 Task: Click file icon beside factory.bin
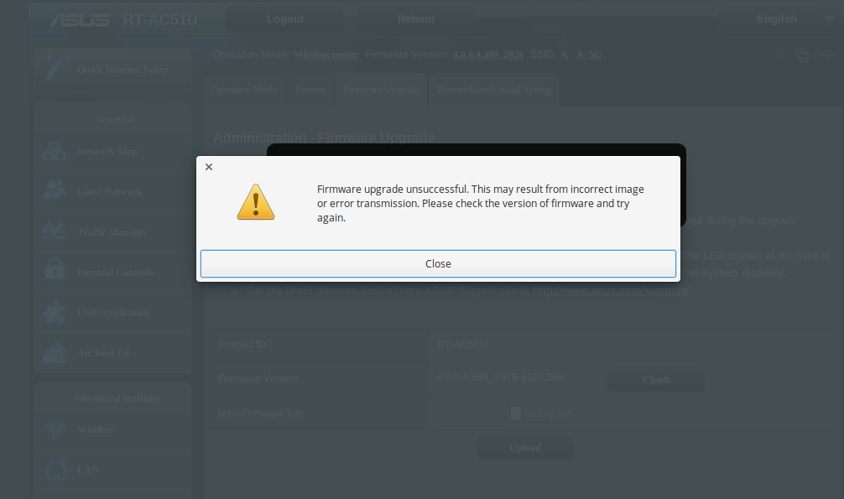[x=516, y=413]
